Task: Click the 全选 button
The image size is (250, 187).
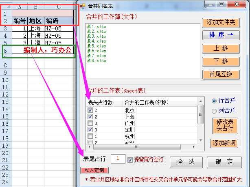Action: (186, 162)
